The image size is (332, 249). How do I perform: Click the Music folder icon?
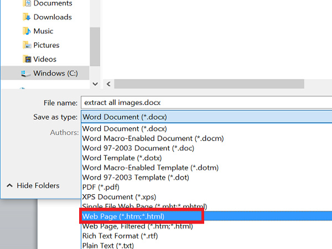tap(27, 31)
